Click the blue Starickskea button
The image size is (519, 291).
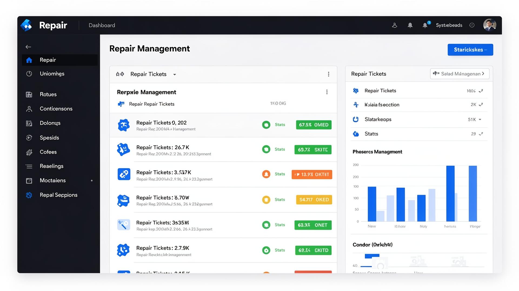(x=470, y=50)
